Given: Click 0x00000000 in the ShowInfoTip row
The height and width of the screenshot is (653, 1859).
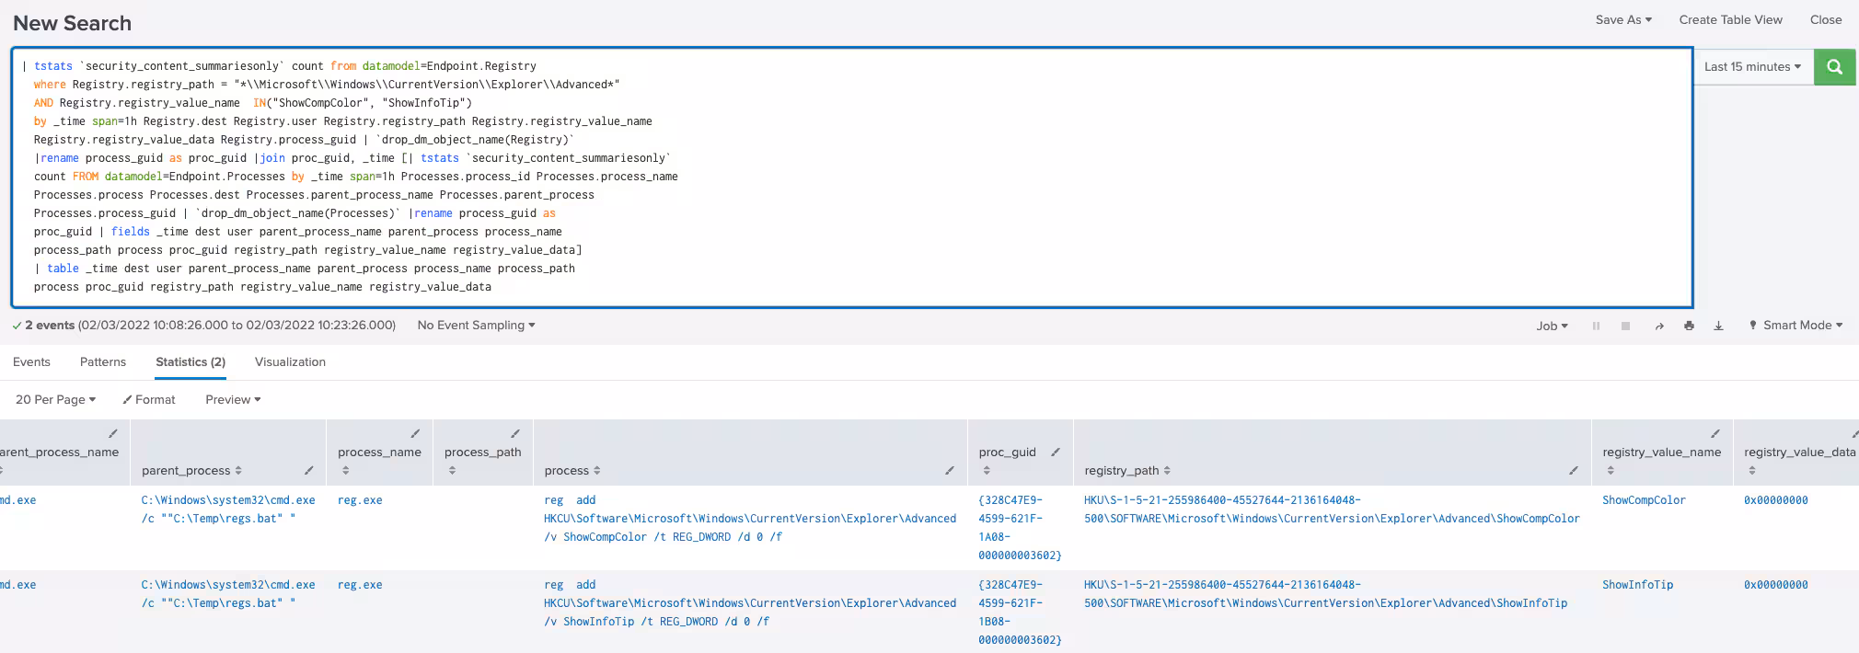Looking at the screenshot, I should (1775, 585).
